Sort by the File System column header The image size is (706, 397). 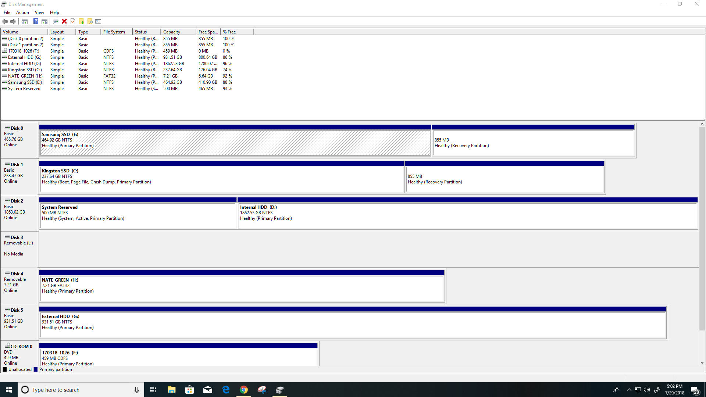[117, 32]
